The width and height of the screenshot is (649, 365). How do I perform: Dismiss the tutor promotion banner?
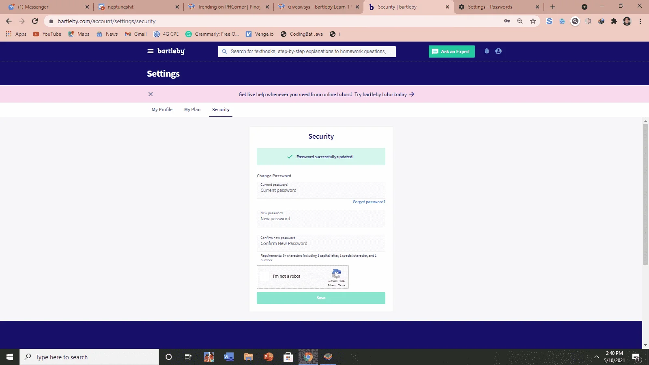[x=150, y=94]
